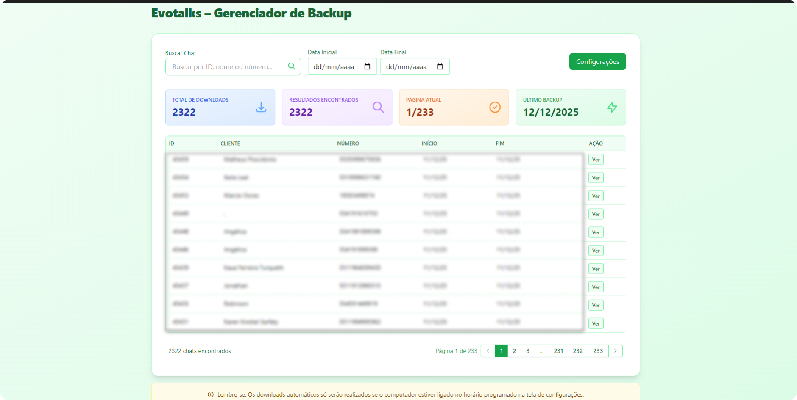Click Ver button on the last table row
Screen dimensions: 797x400
click(596, 324)
